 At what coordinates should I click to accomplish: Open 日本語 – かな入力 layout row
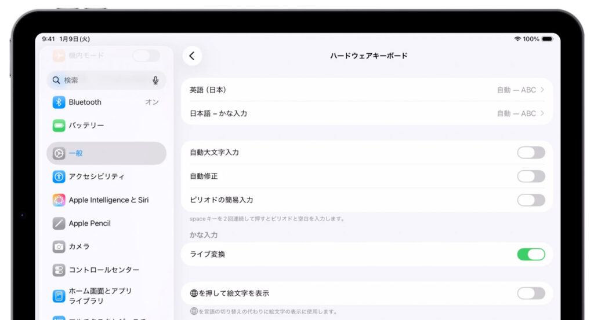[x=367, y=113]
